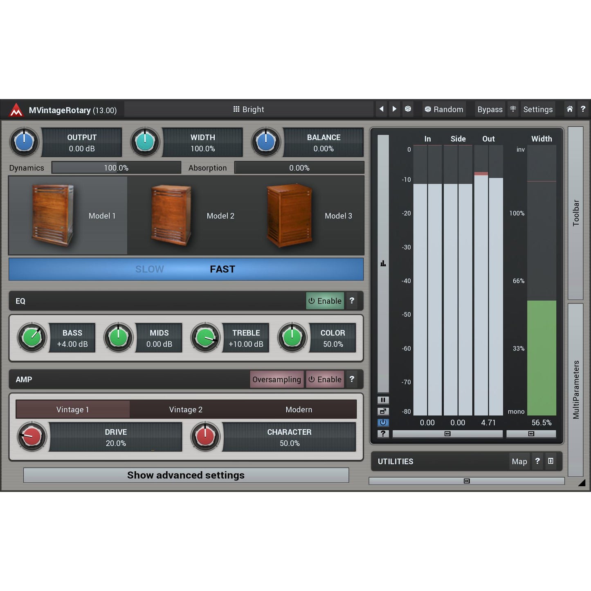Click Show advanced settings
The height and width of the screenshot is (591, 591).
coord(186,475)
